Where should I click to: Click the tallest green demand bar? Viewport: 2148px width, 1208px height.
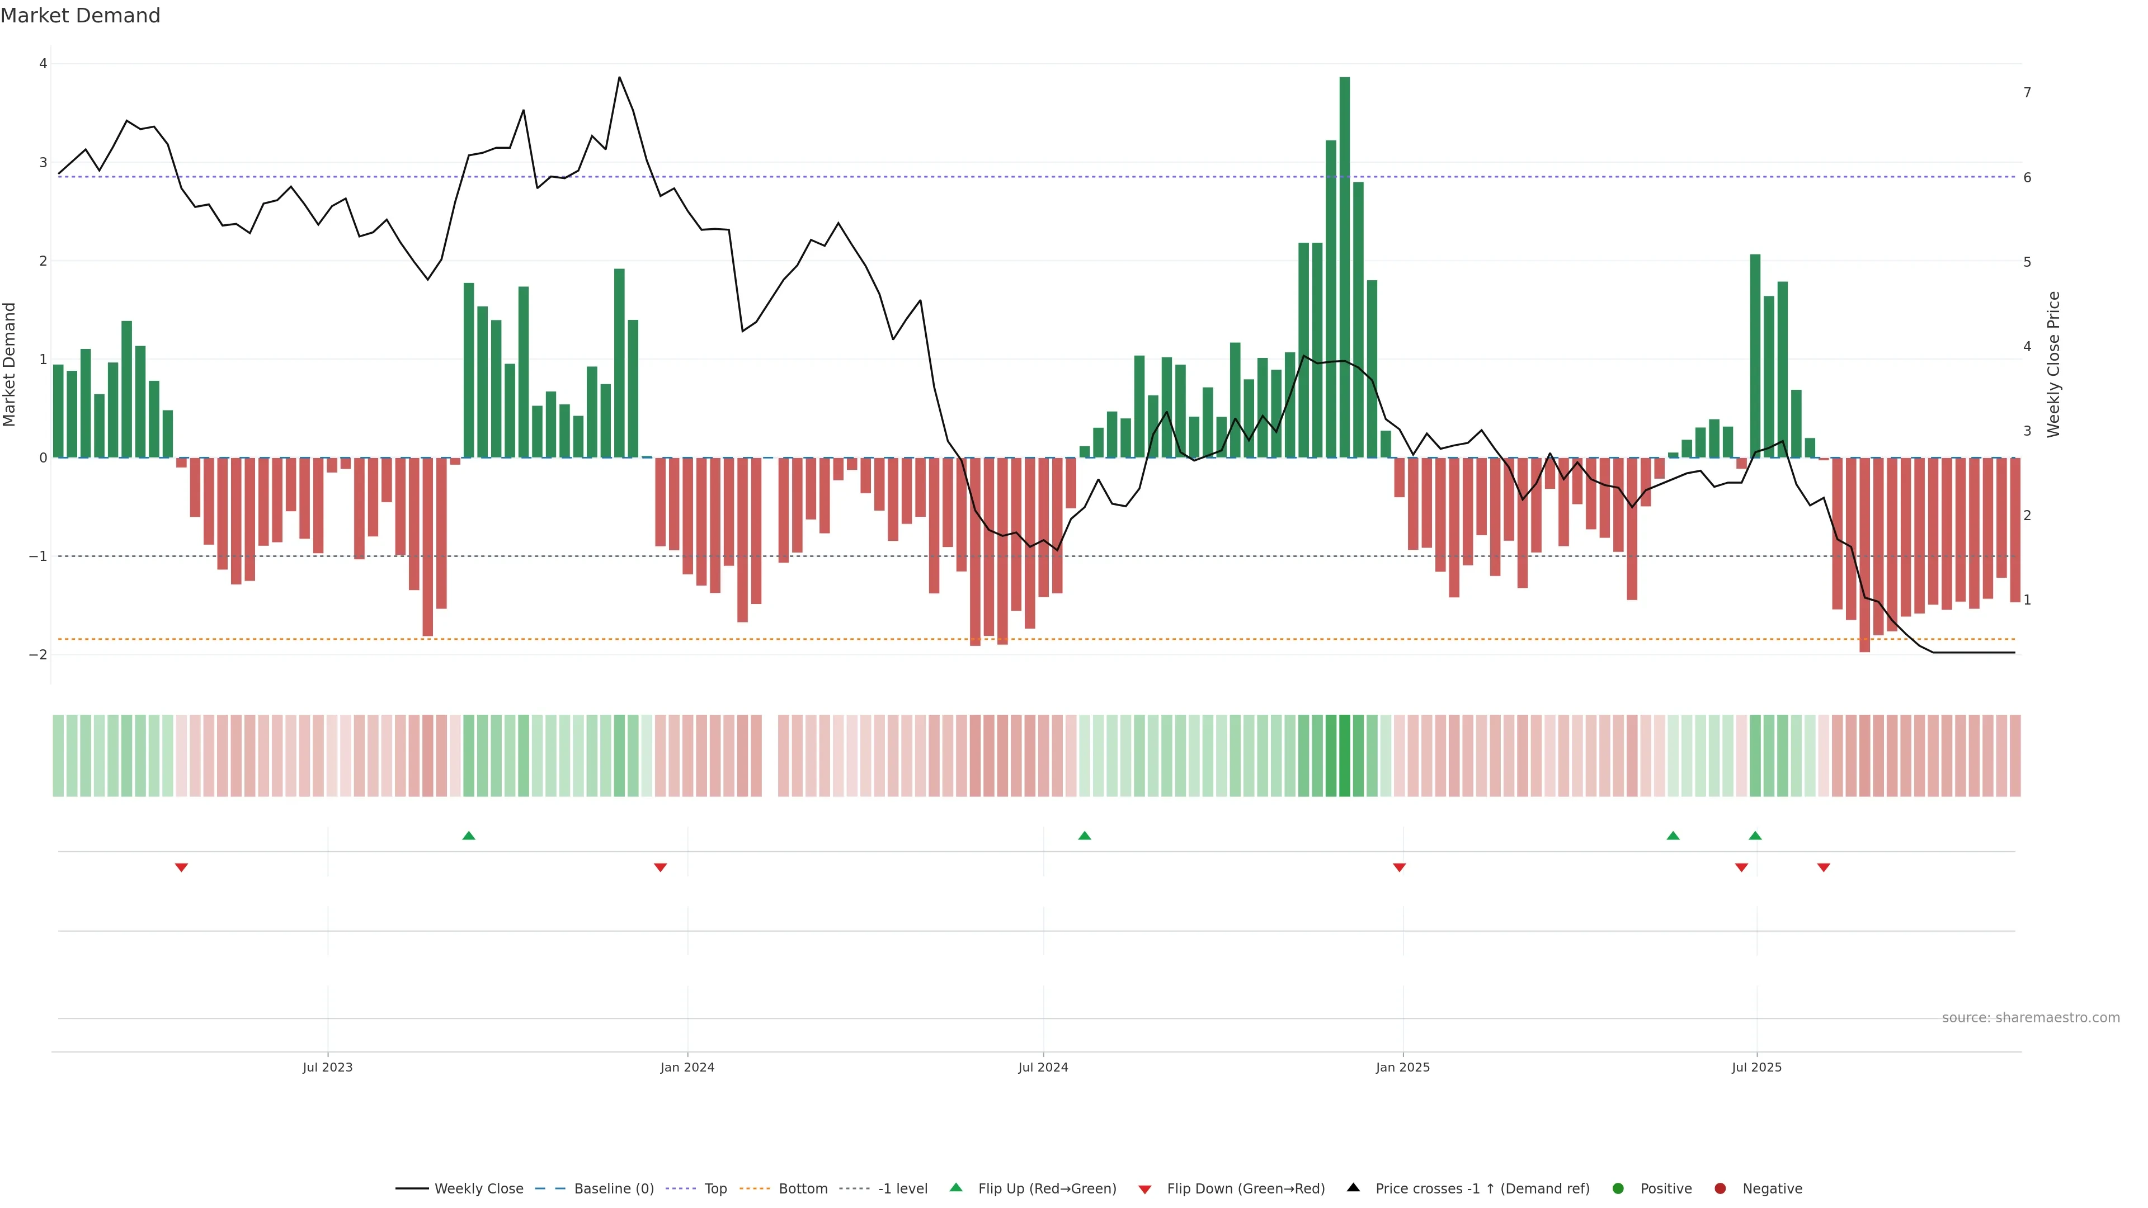click(x=1344, y=267)
